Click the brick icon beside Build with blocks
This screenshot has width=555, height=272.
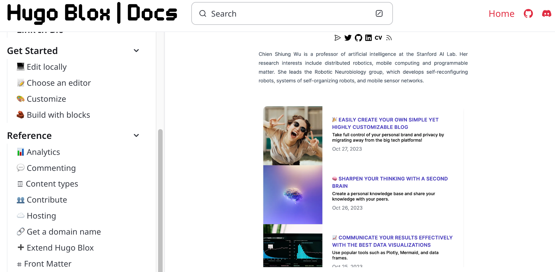20,115
